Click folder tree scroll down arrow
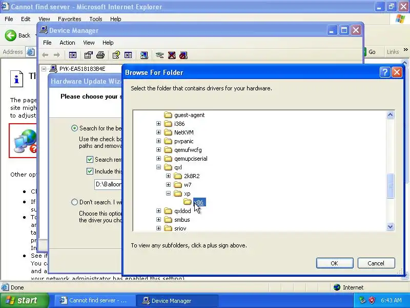Viewport: 410px width, 308px height. 390,226
